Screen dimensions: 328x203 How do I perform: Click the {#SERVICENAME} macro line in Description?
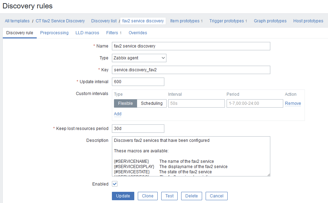pyautogui.click(x=164, y=161)
